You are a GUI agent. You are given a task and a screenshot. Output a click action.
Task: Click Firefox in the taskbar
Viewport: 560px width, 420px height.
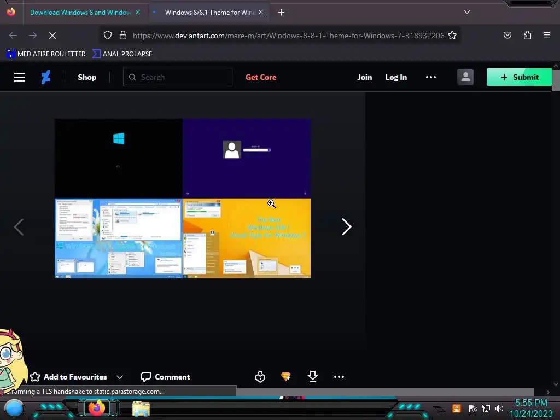[x=97, y=408]
